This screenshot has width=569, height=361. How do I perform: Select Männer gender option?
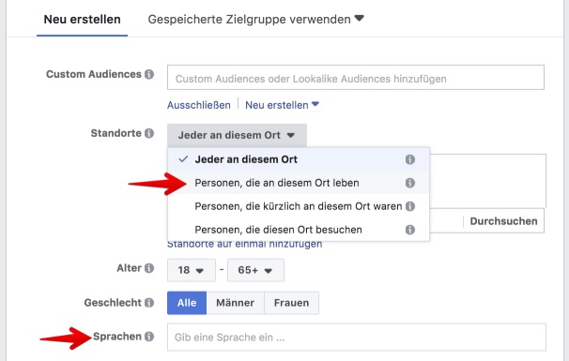coord(235,303)
